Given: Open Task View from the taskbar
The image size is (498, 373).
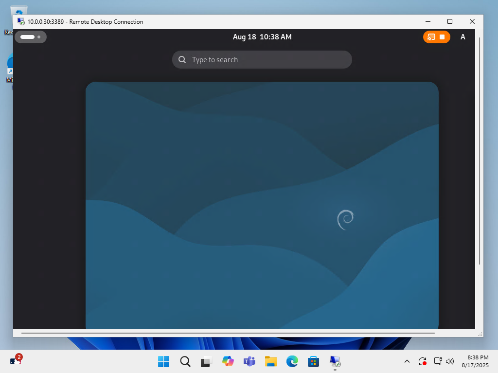Looking at the screenshot, I should tap(206, 361).
